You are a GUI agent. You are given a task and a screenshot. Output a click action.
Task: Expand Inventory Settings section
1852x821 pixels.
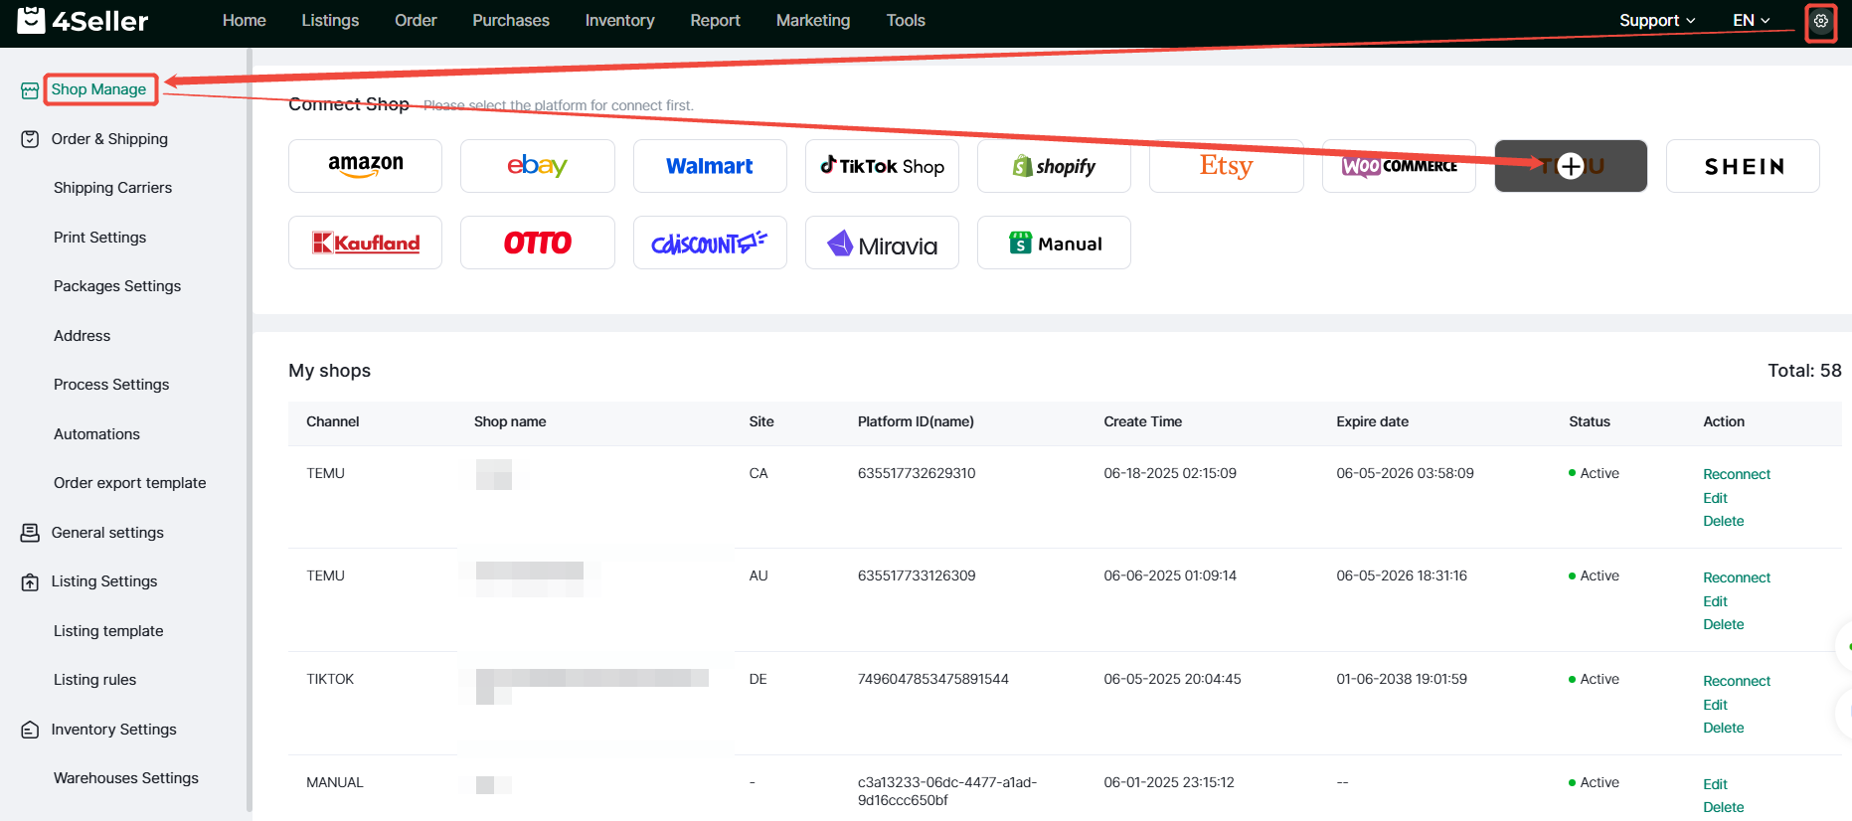pyautogui.click(x=113, y=730)
